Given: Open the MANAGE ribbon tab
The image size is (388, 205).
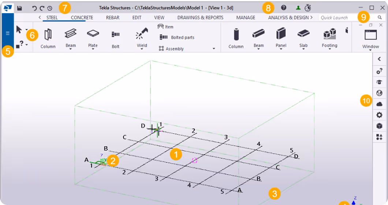Looking at the screenshot, I should pyautogui.click(x=246, y=18).
